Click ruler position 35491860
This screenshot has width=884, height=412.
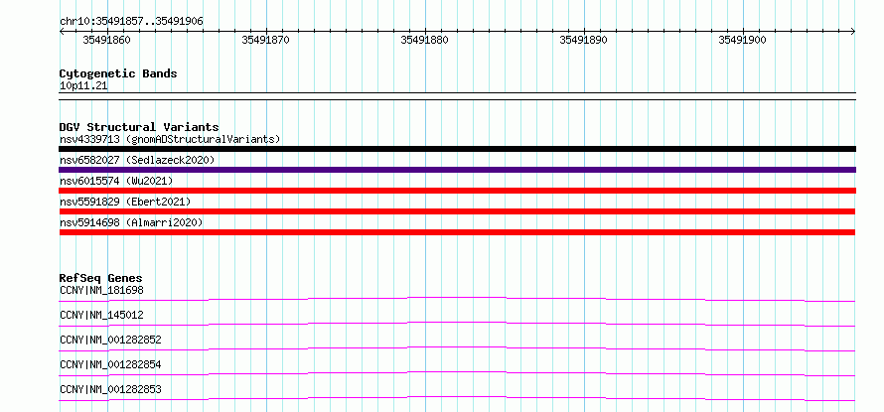(x=106, y=40)
